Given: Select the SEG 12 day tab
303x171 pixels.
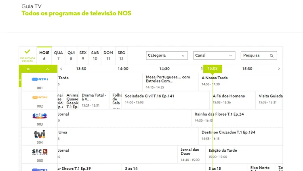Looking at the screenshot, I should click(x=121, y=55).
